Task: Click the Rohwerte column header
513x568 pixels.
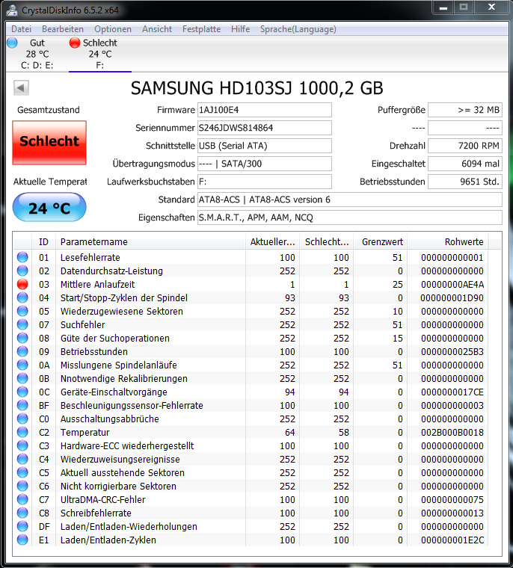Action: (x=448, y=242)
